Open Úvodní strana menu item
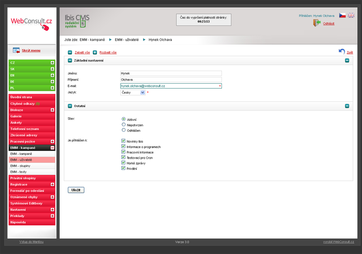The image size is (362, 254). [32, 97]
